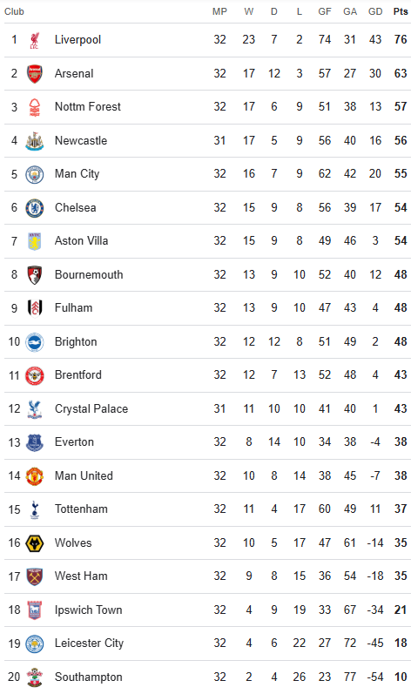The image size is (411, 694).
Task: Click the Club column header
Action: click(x=14, y=11)
